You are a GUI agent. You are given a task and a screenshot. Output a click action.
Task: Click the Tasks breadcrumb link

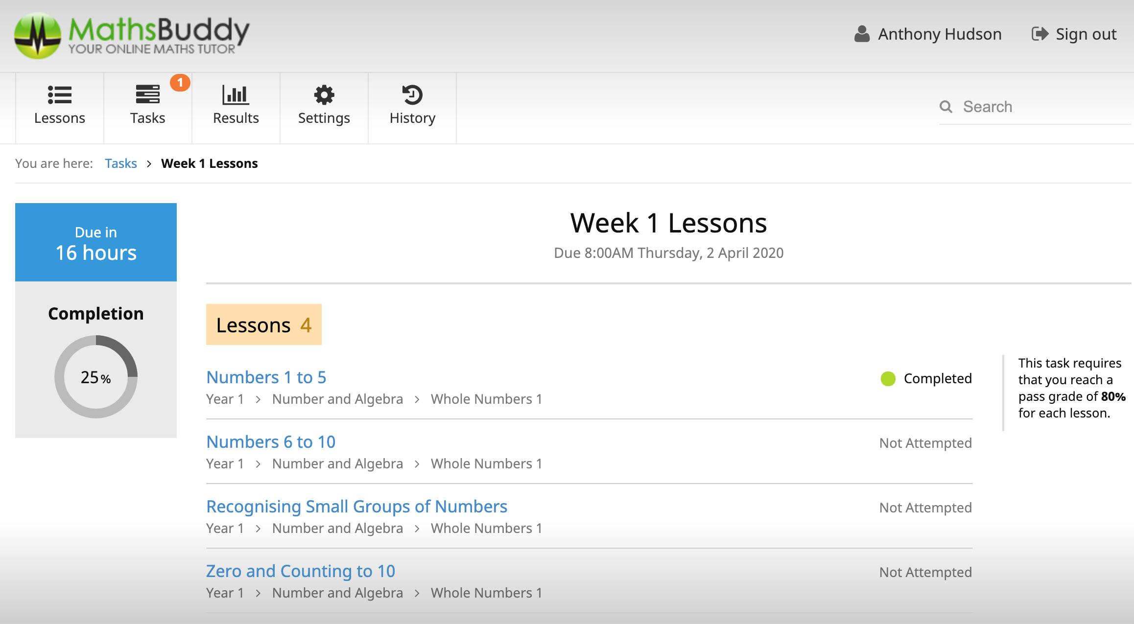pos(120,163)
